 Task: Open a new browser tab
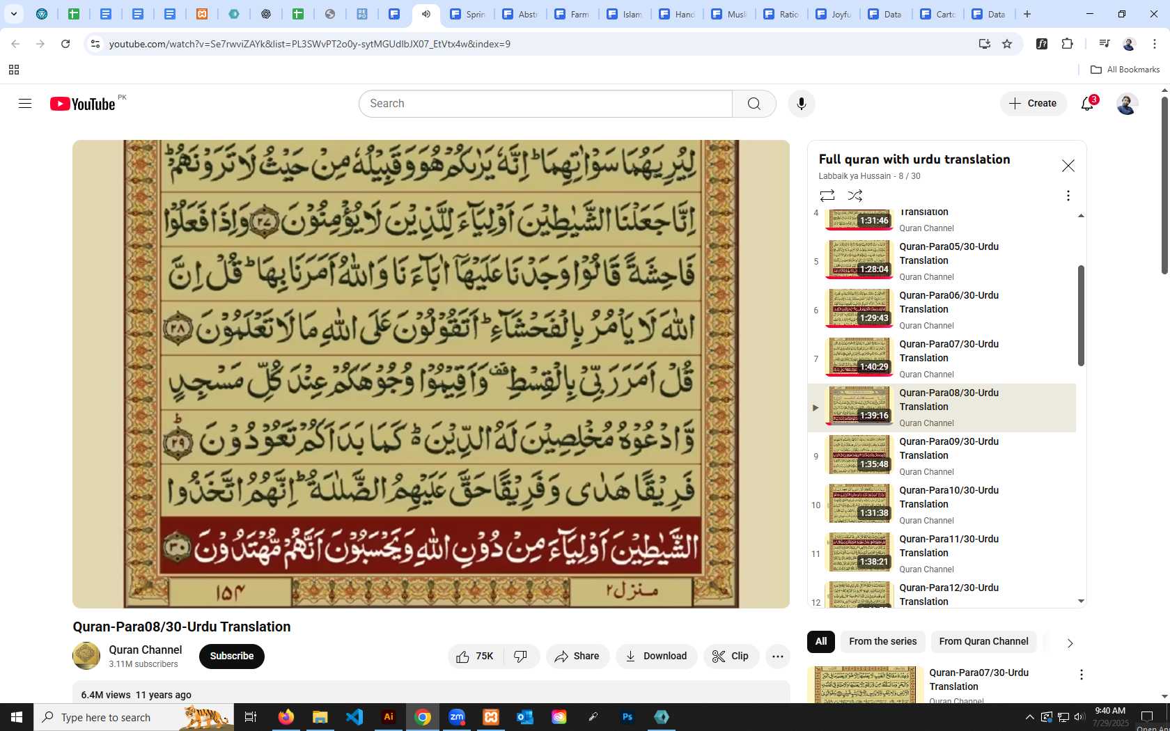pyautogui.click(x=1027, y=14)
